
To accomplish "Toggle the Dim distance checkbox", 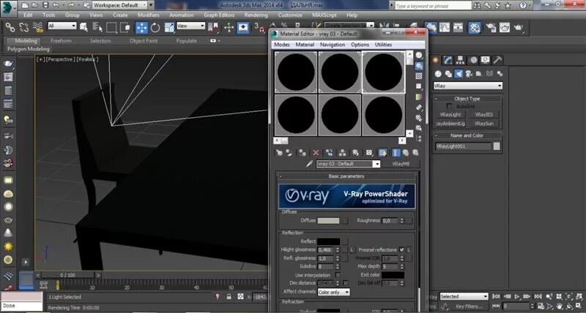I will 346,283.
